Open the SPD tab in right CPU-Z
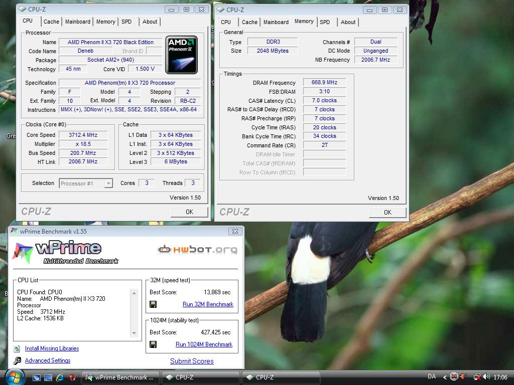 click(325, 22)
